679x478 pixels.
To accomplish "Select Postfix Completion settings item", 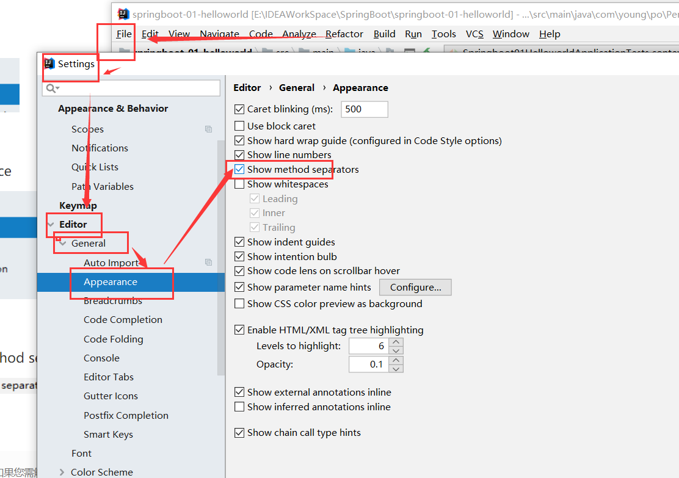I will coord(126,416).
